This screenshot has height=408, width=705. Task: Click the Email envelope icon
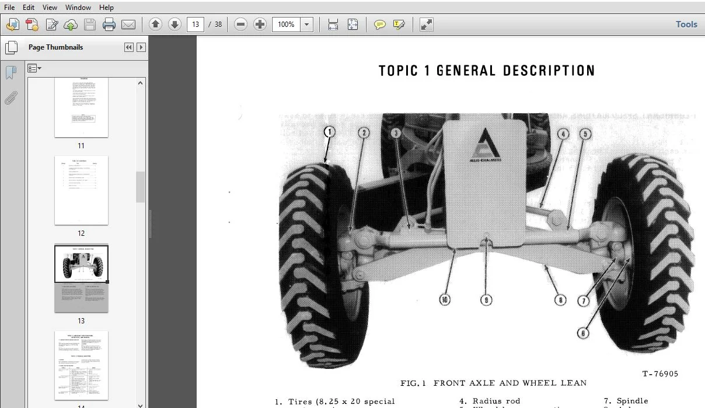(x=128, y=25)
